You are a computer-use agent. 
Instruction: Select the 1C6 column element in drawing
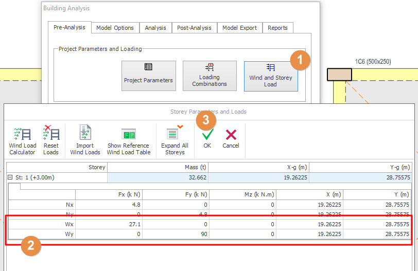(339, 75)
